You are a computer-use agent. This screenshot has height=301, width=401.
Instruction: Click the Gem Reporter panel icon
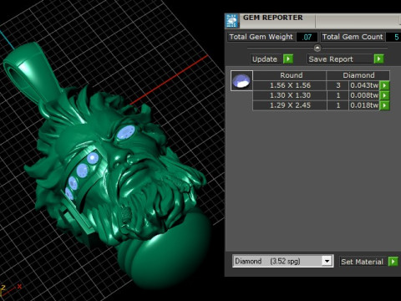pyautogui.click(x=232, y=21)
